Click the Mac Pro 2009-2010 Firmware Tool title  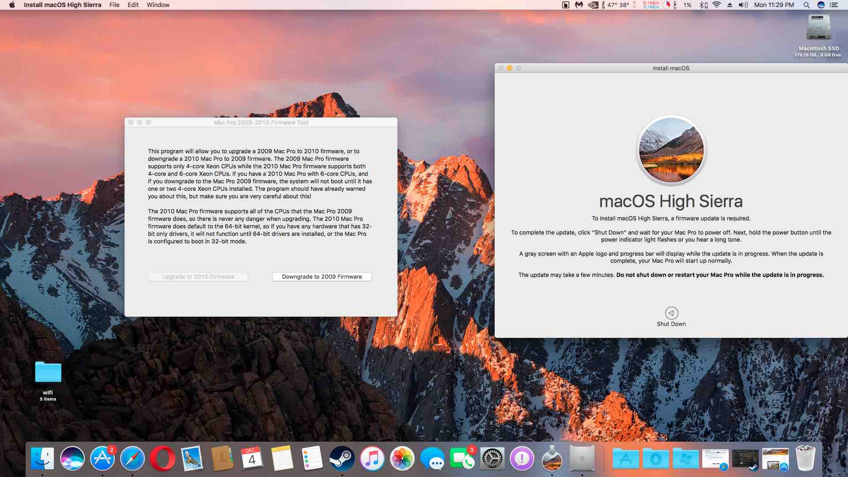coord(261,122)
